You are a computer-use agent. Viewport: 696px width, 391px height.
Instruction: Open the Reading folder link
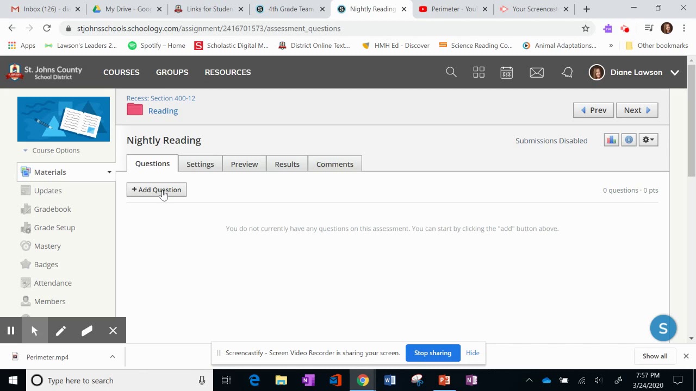[163, 111]
